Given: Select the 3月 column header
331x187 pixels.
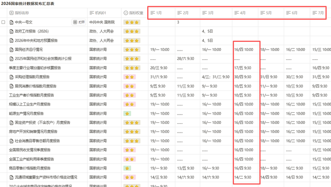Looking at the screenshot, I should pyautogui.click(x=216, y=13).
